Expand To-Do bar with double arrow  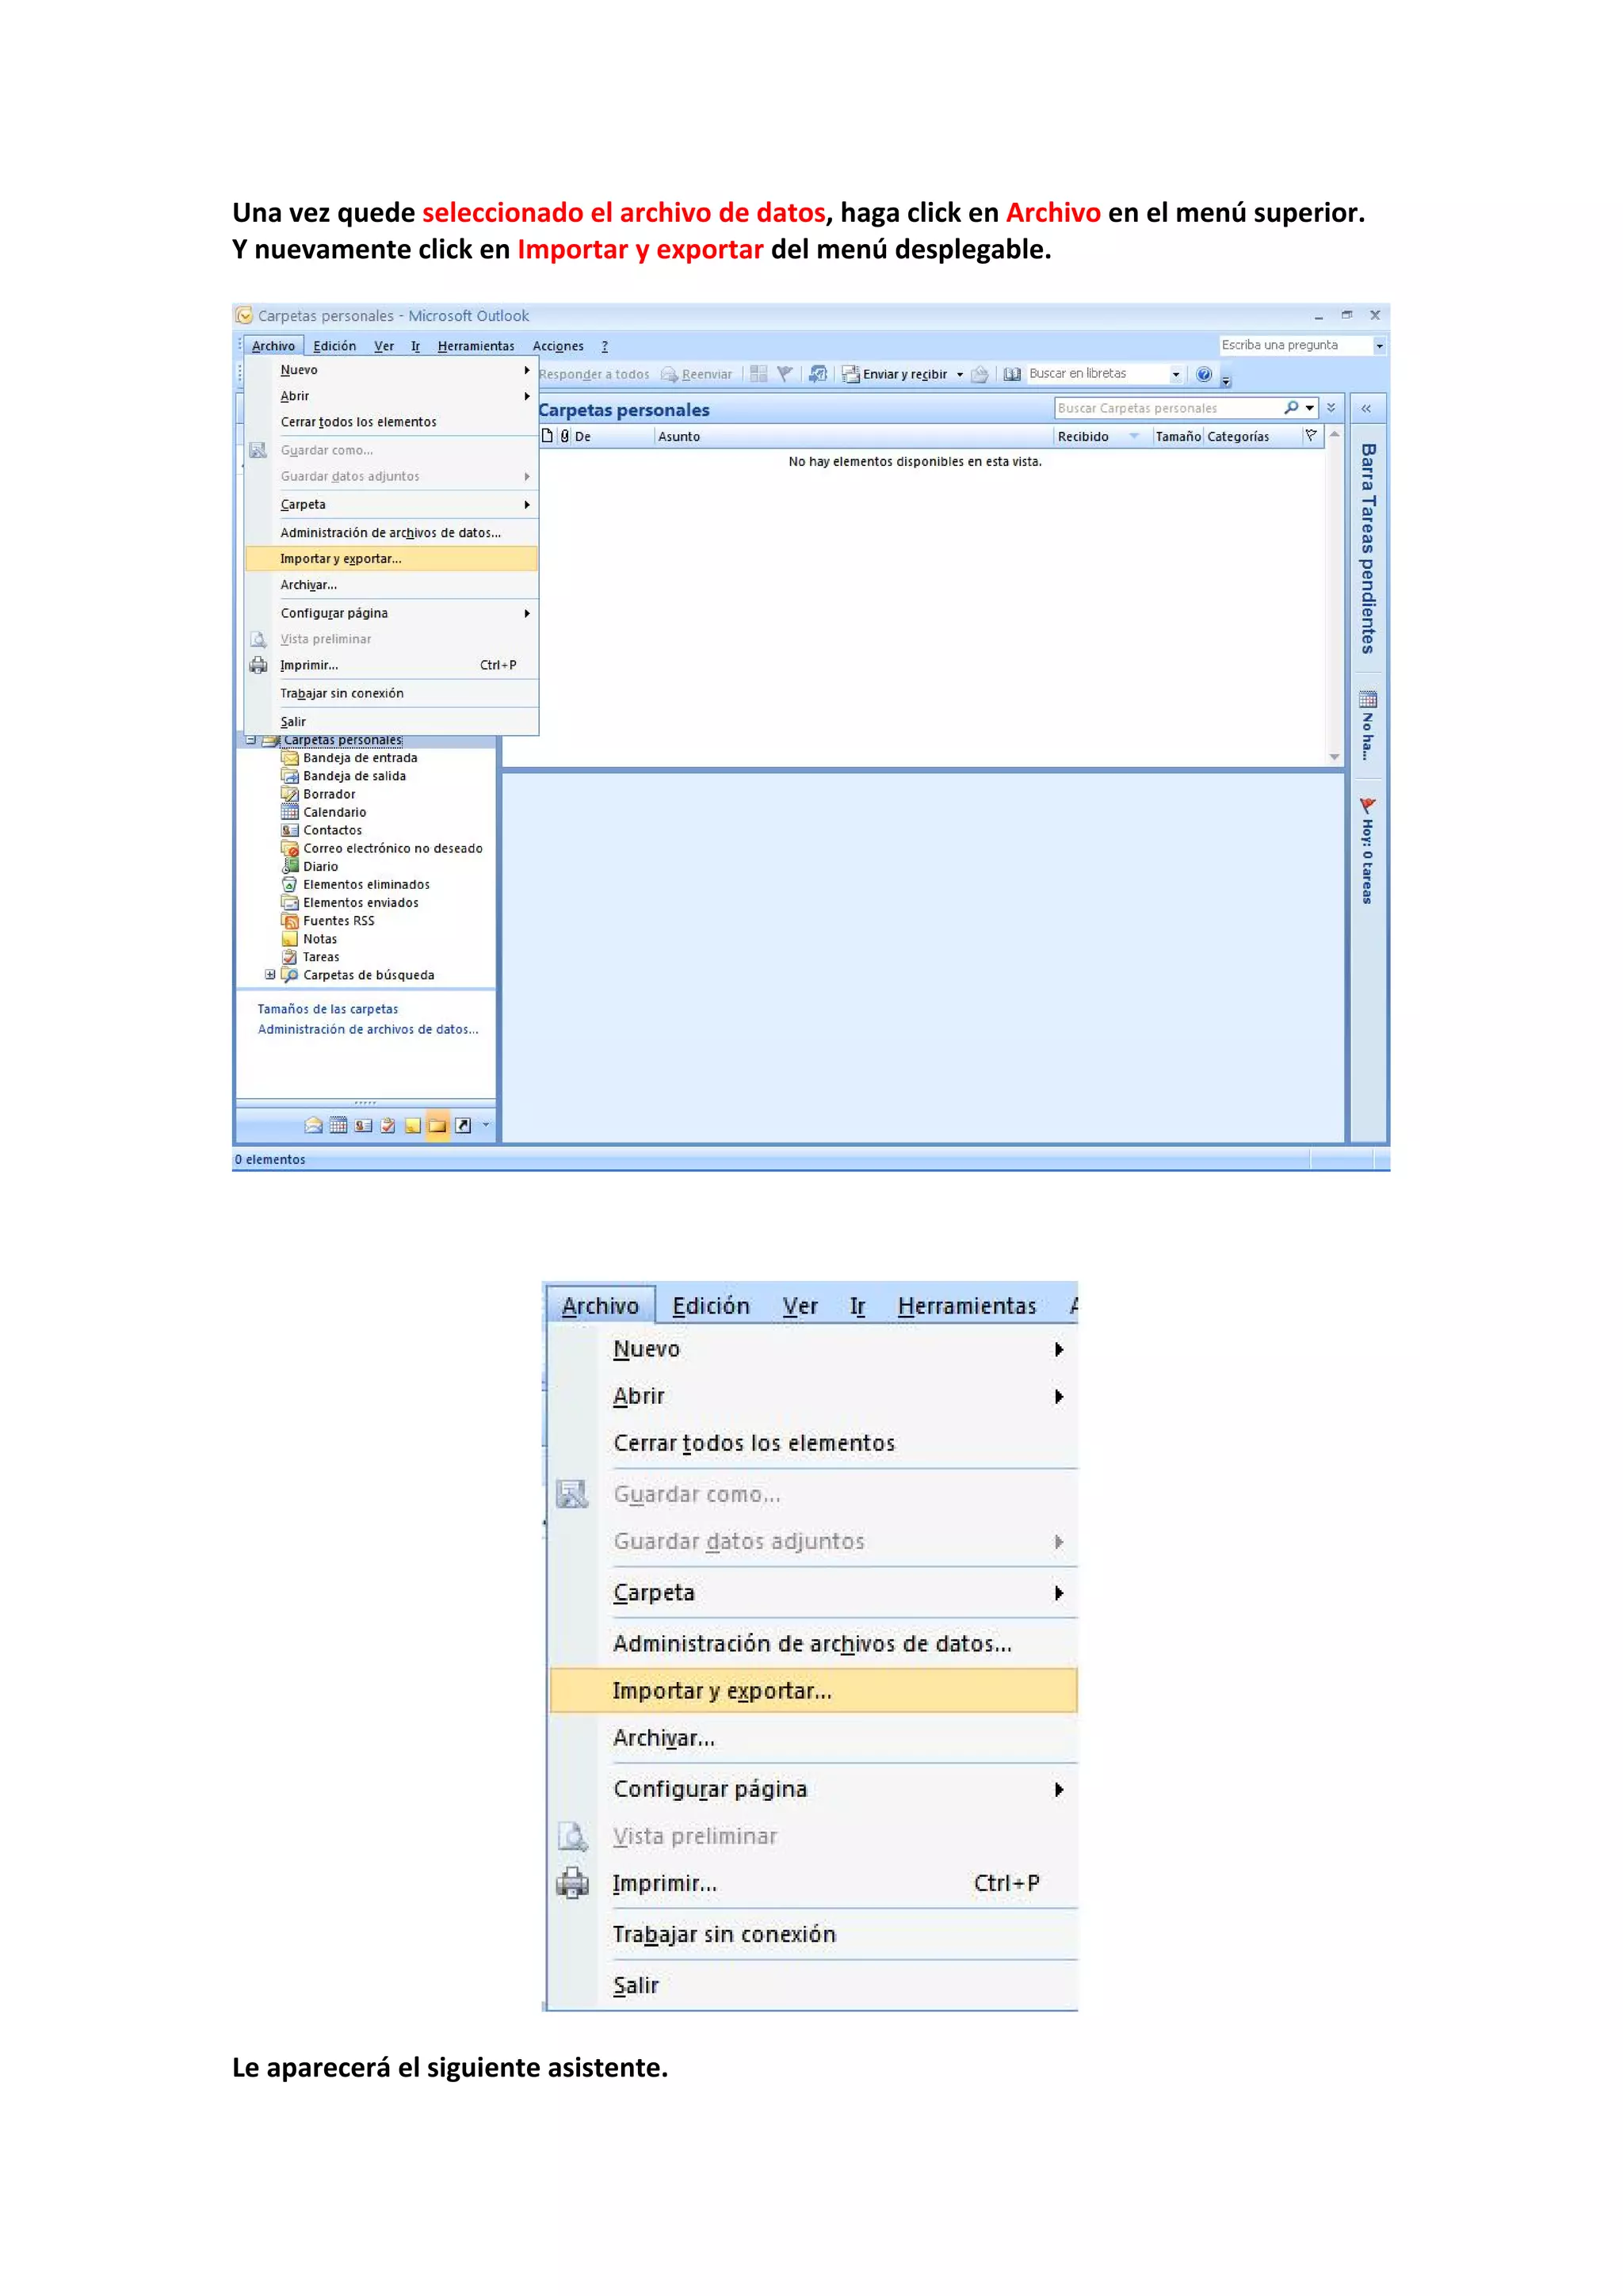coord(1366,408)
